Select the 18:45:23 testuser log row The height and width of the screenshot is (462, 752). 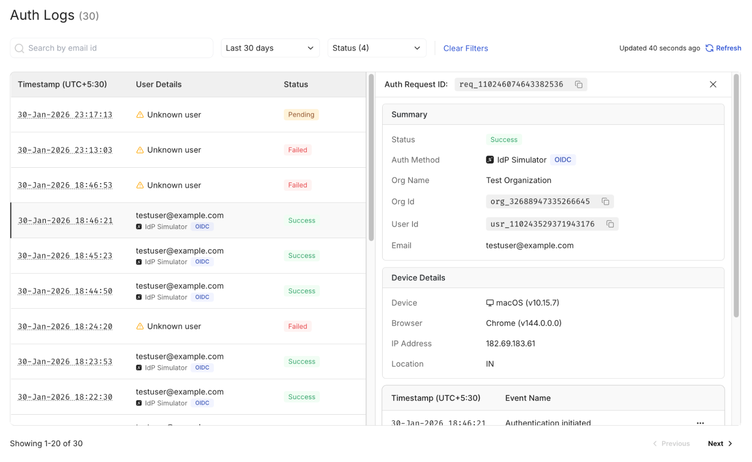click(188, 256)
